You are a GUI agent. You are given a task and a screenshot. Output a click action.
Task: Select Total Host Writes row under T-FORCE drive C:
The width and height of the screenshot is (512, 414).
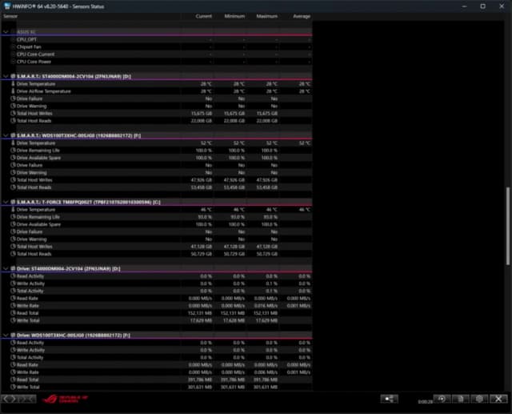click(157, 247)
